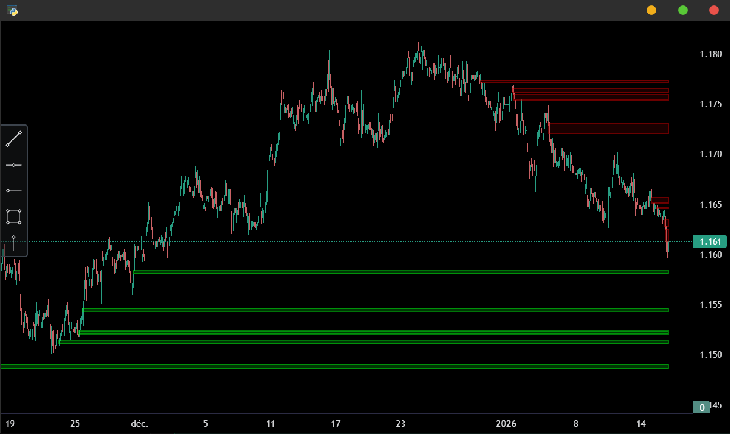The height and width of the screenshot is (434, 730).
Task: Click the current price label 1.161
Action: tap(710, 242)
